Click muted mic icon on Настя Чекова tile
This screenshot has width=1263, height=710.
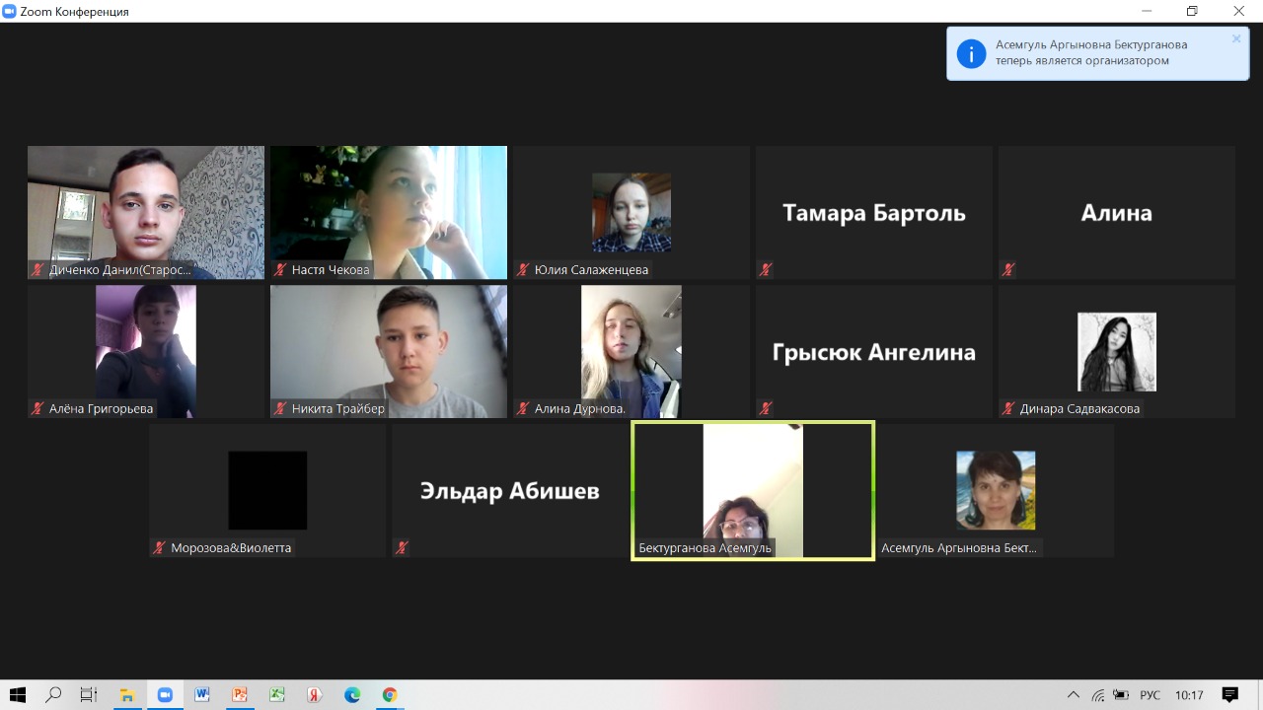[280, 269]
